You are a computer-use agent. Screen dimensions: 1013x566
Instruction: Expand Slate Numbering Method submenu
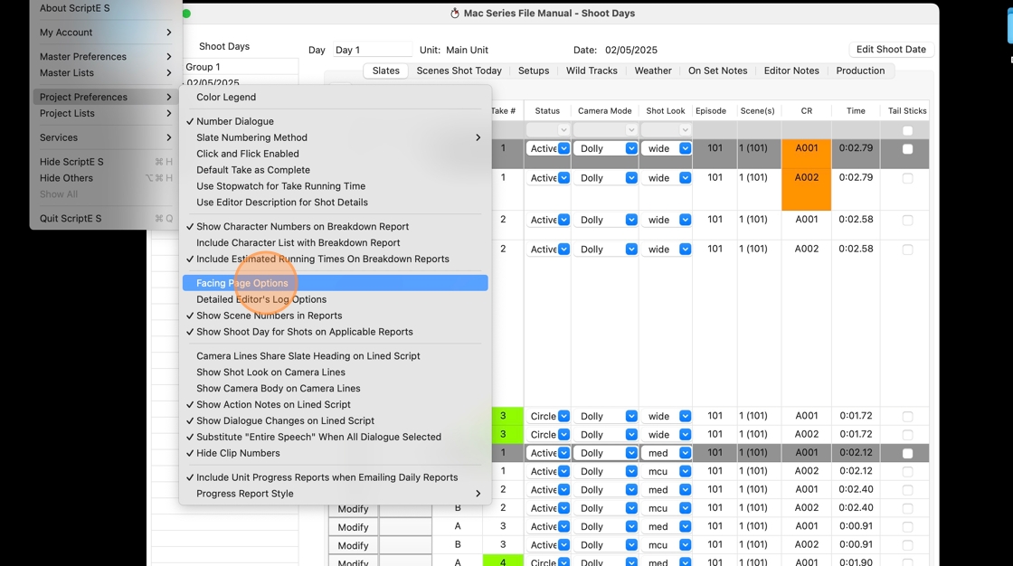(335, 137)
